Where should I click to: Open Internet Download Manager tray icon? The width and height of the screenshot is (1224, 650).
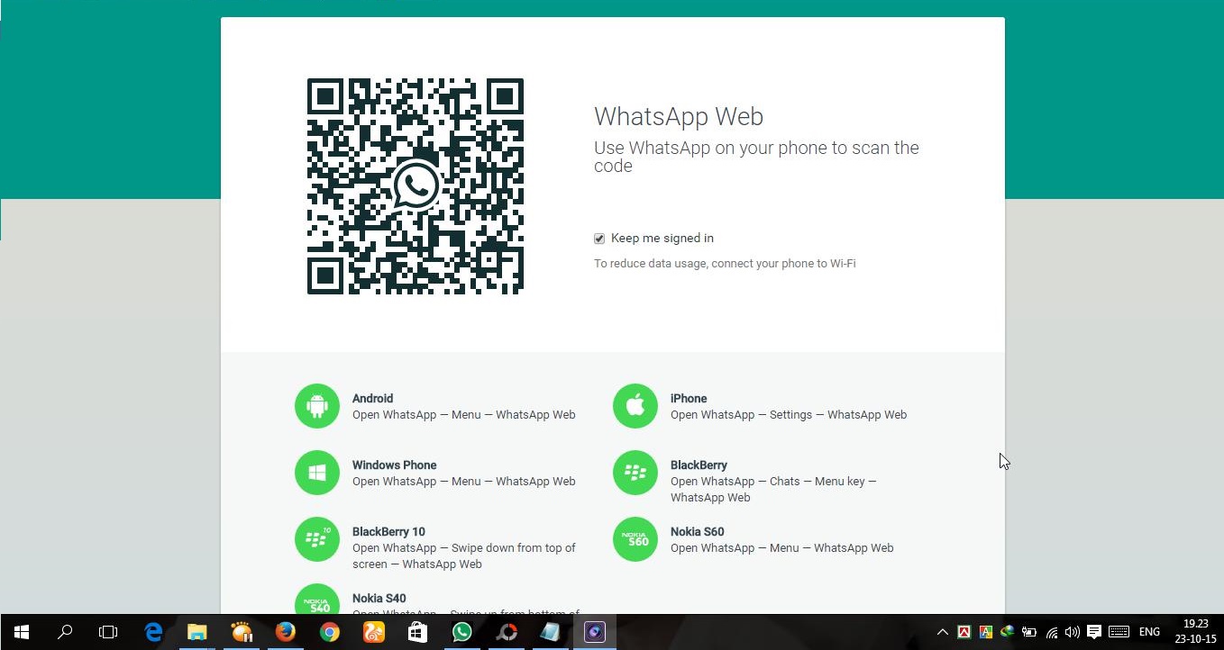(x=1008, y=632)
